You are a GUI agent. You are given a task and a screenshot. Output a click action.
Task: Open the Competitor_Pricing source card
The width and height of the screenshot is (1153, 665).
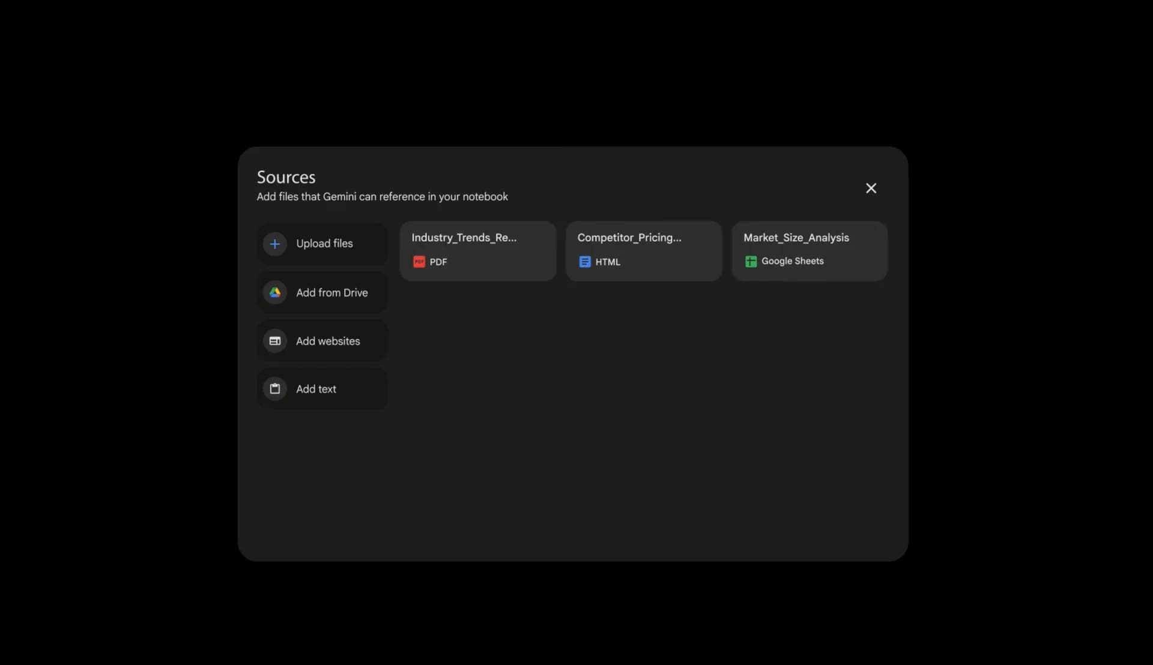tap(643, 250)
